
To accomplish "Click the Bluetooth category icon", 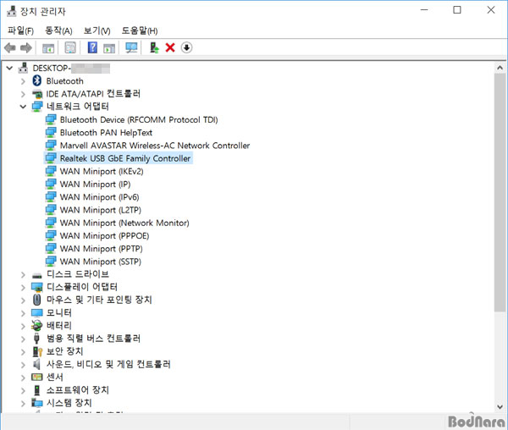I will coord(37,80).
